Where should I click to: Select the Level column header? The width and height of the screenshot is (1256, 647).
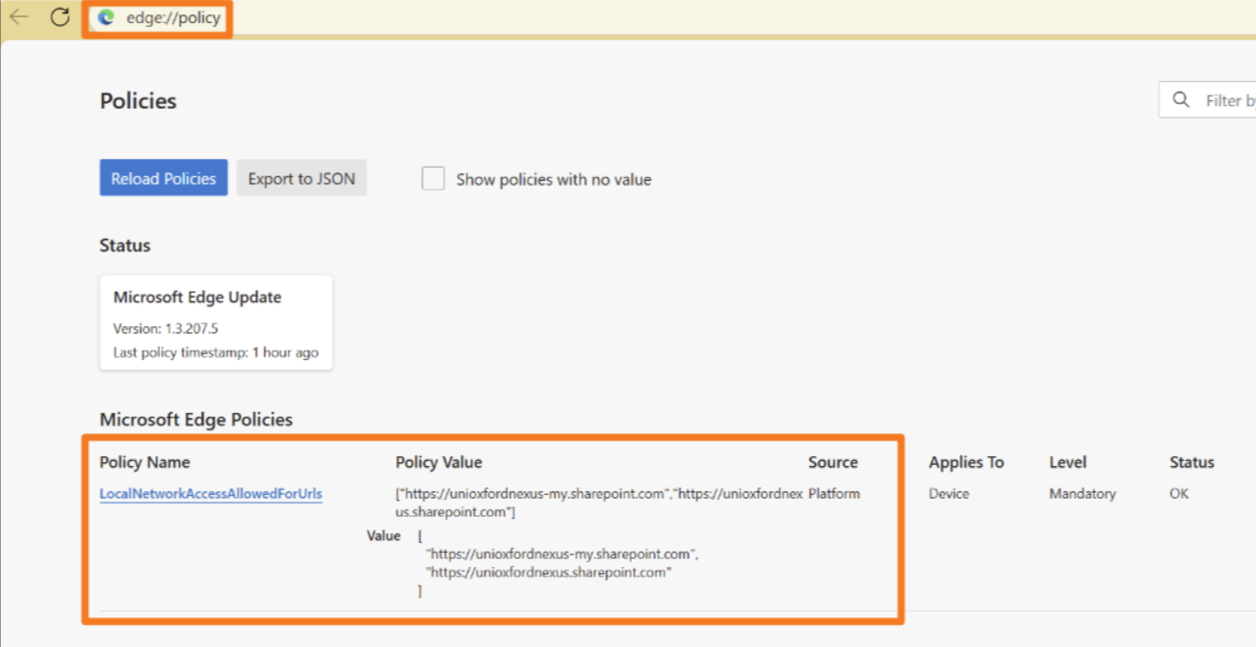point(1067,462)
